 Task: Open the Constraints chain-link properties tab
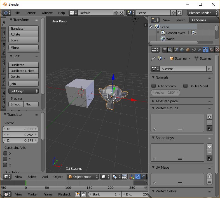click(x=194, y=50)
